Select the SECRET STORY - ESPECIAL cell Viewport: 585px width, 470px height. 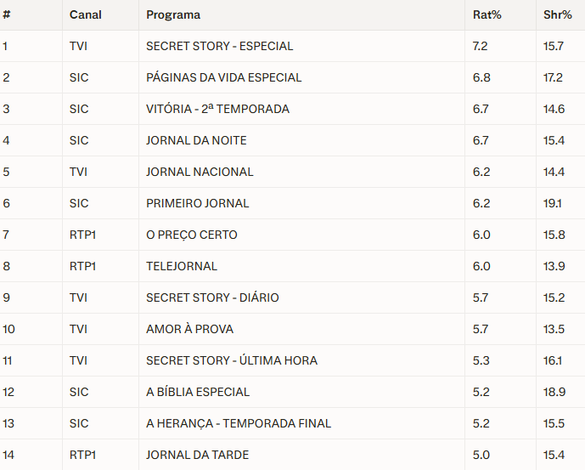click(219, 46)
